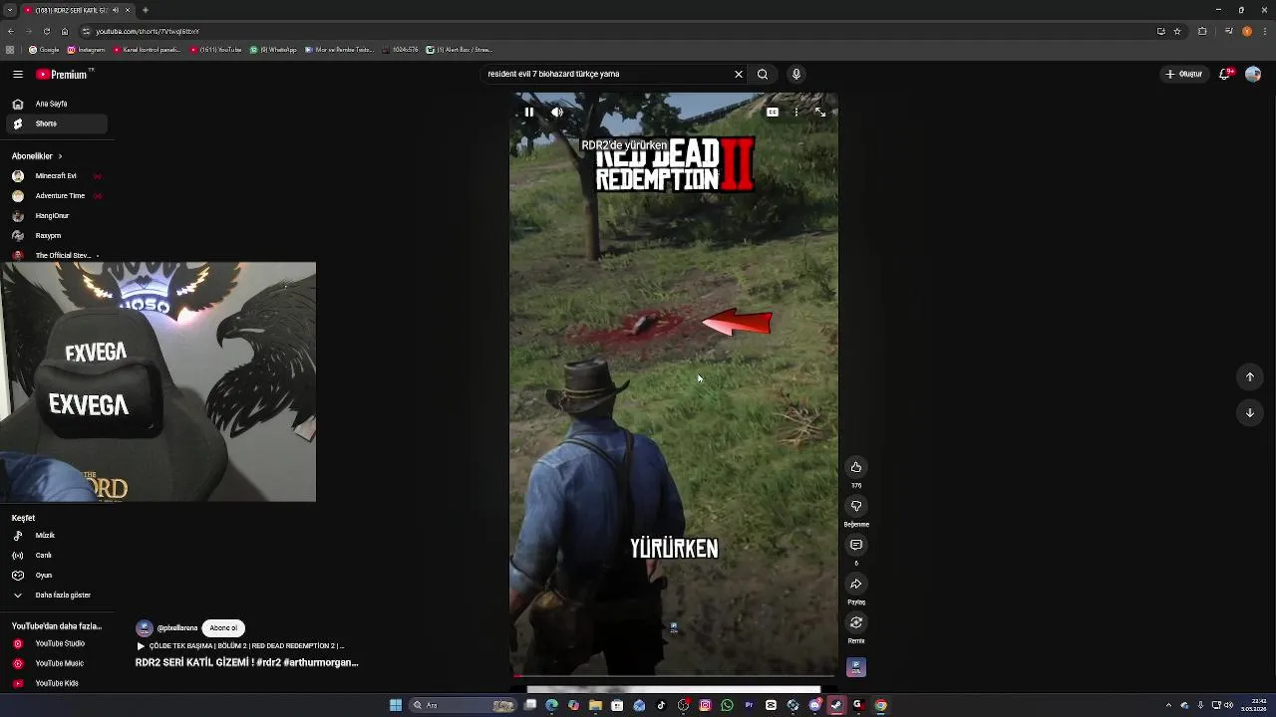1276x717 pixels.
Task: Open the @pixellarena channel name
Action: [x=177, y=628]
